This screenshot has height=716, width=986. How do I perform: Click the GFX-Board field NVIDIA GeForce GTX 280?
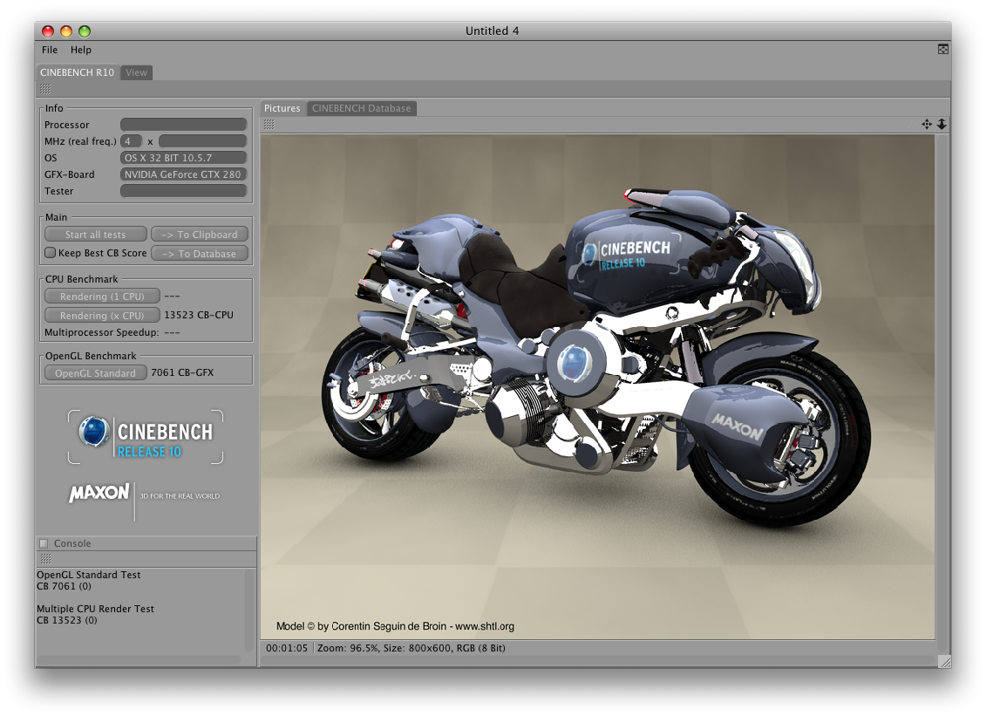[x=183, y=174]
